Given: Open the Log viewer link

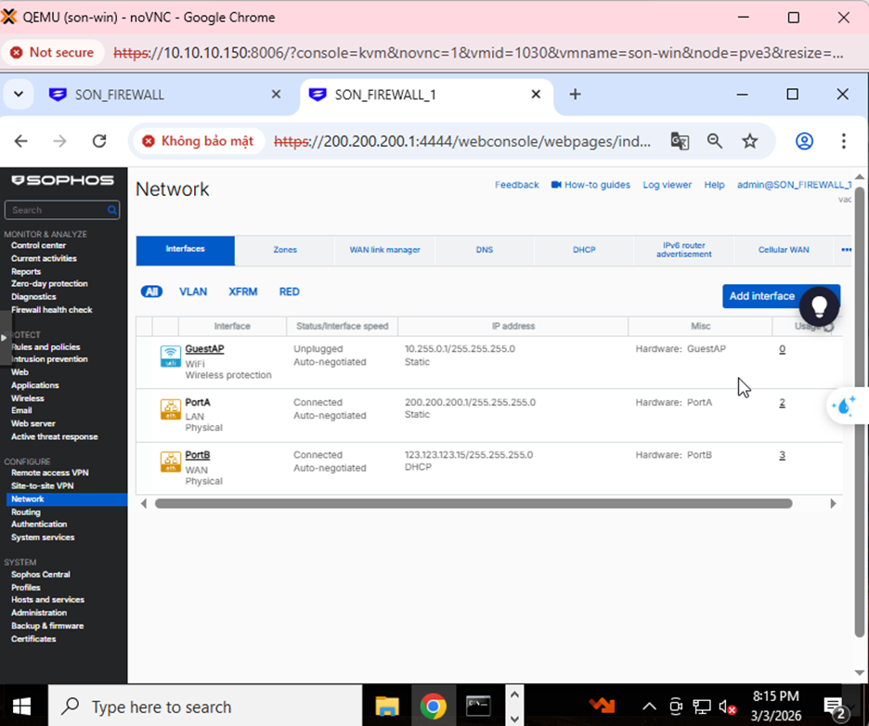Looking at the screenshot, I should tap(667, 185).
